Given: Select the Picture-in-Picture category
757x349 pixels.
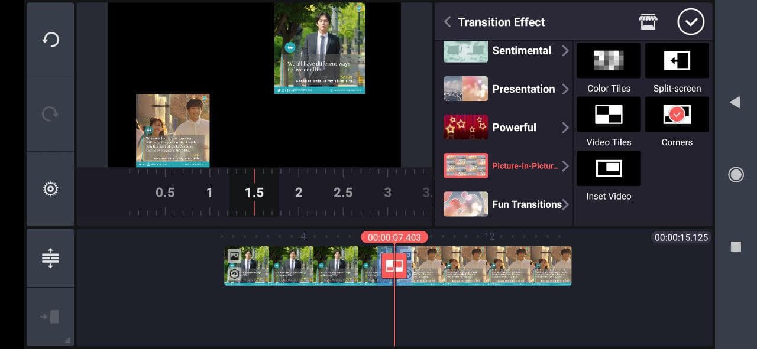Looking at the screenshot, I should [506, 166].
